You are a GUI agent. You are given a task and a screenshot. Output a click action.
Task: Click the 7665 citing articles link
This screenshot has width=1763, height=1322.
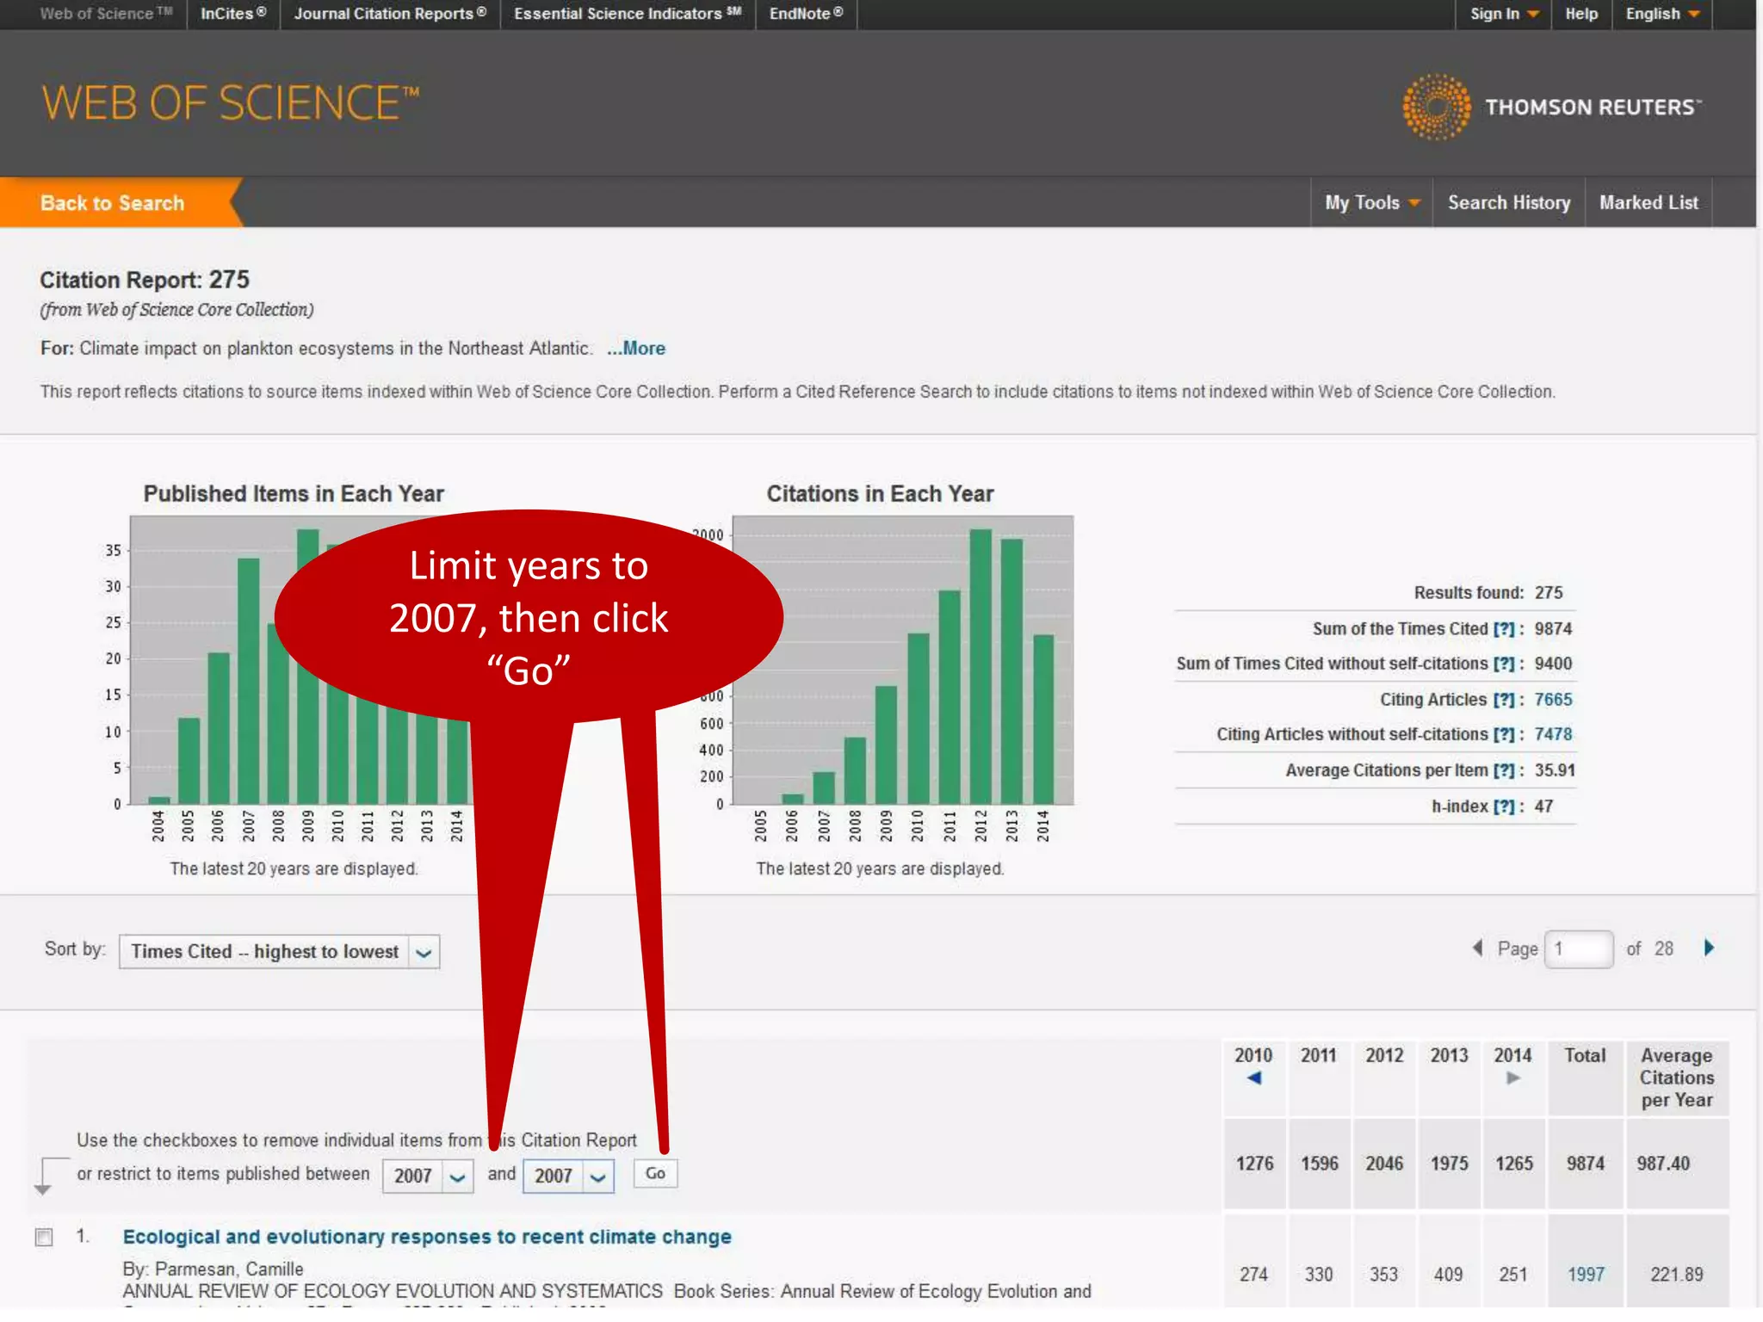coord(1553,700)
